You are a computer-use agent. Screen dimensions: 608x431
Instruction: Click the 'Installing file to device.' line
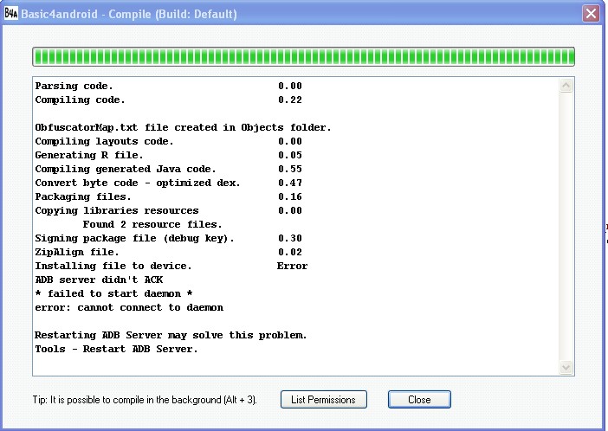click(x=113, y=267)
